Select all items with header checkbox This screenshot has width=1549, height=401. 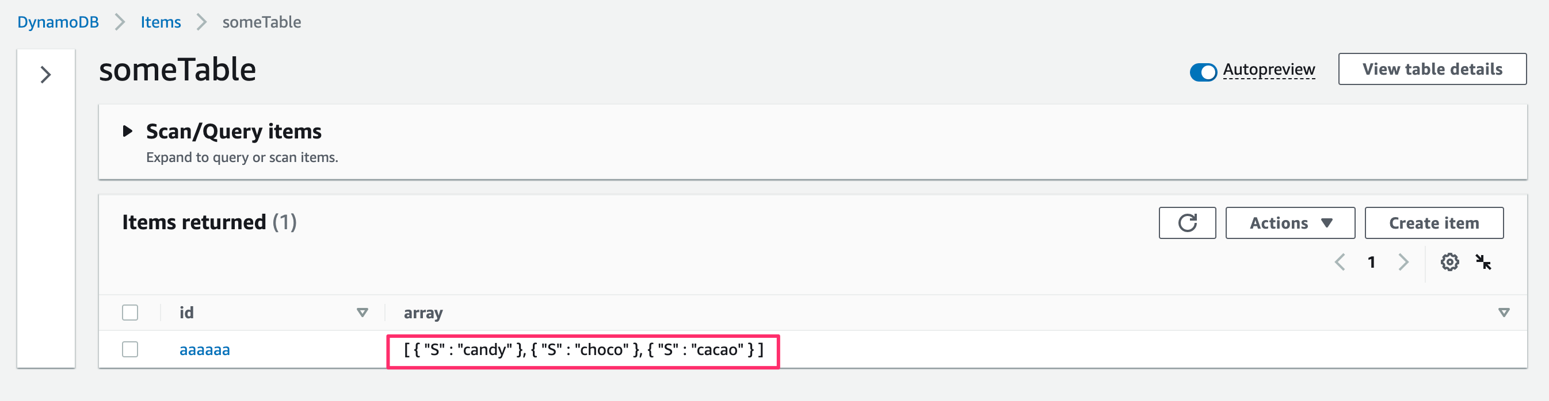[130, 313]
